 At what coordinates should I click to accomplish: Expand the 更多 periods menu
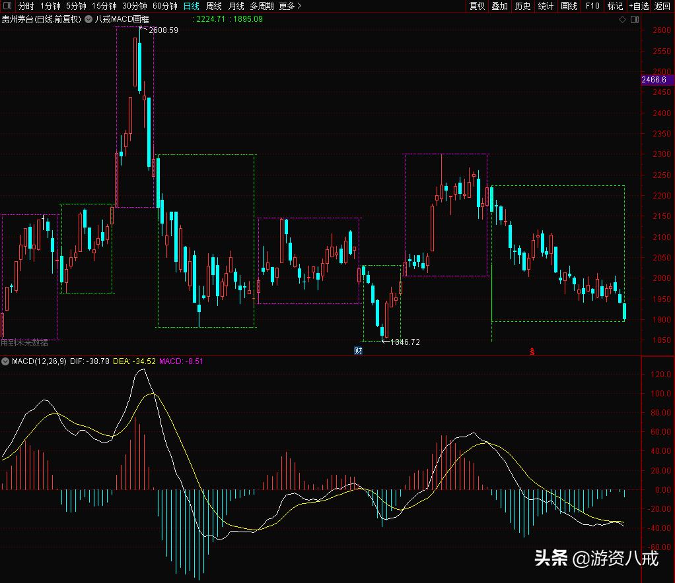[x=290, y=6]
